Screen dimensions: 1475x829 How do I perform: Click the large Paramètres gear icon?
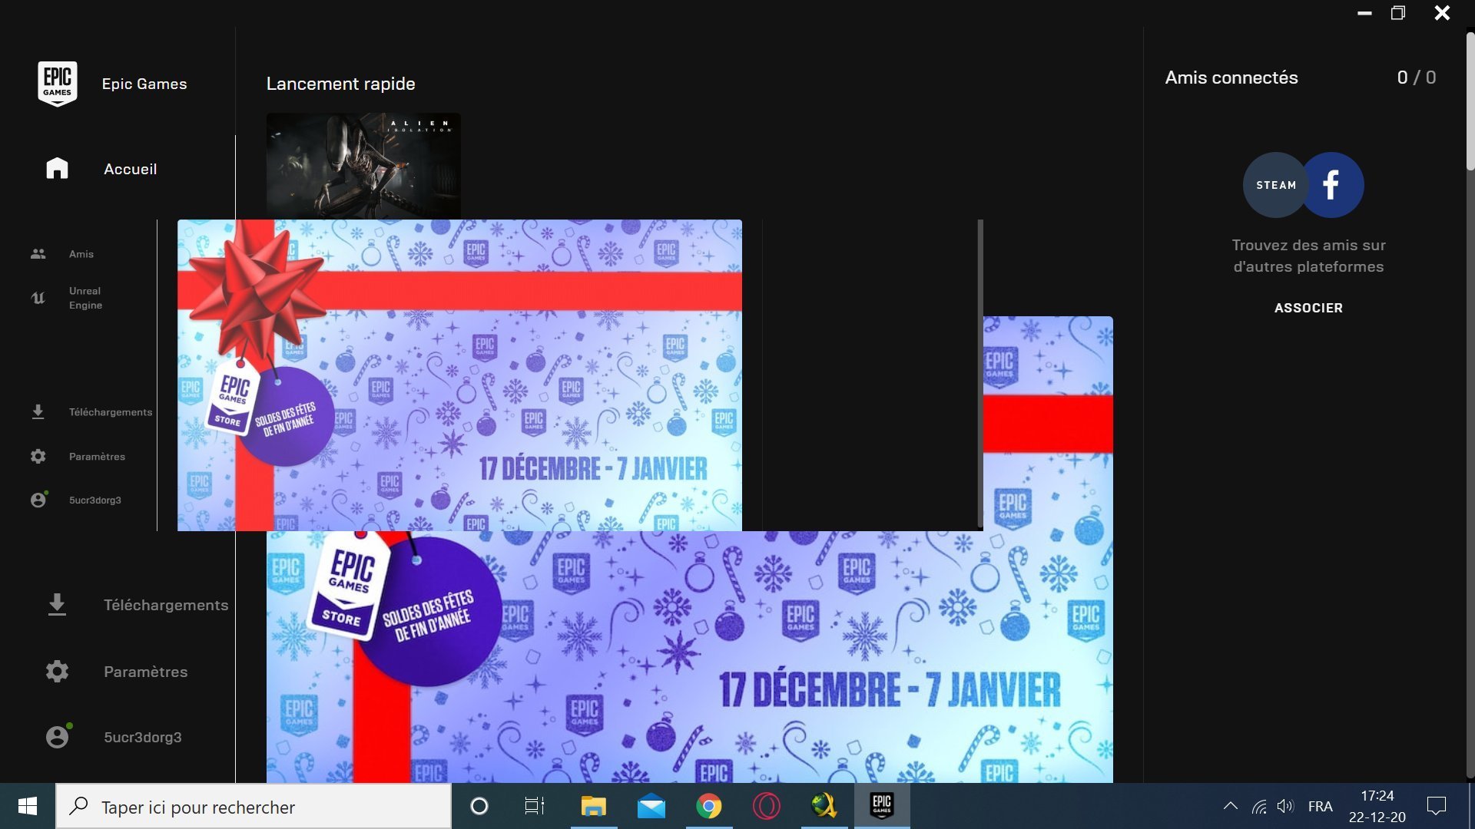[57, 672]
